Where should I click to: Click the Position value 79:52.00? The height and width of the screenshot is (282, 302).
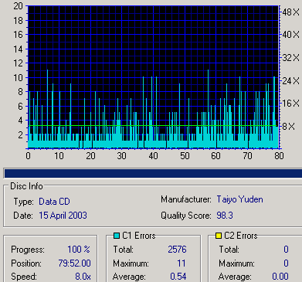pyautogui.click(x=74, y=263)
